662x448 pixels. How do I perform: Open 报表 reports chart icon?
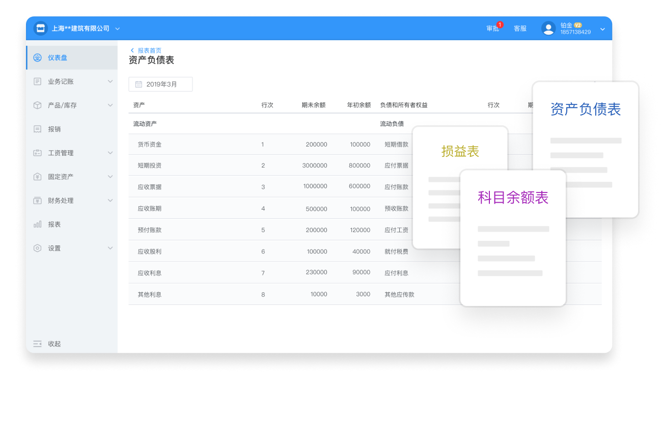tap(37, 225)
